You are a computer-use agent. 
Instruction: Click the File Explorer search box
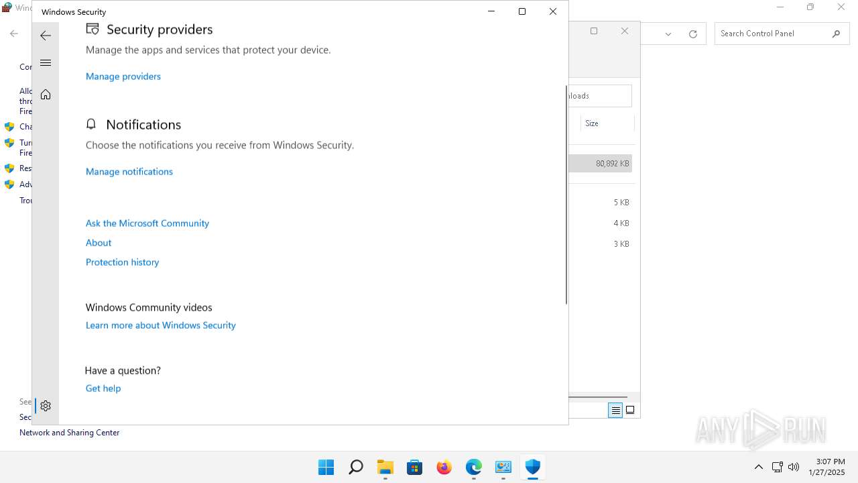pyautogui.click(x=600, y=96)
